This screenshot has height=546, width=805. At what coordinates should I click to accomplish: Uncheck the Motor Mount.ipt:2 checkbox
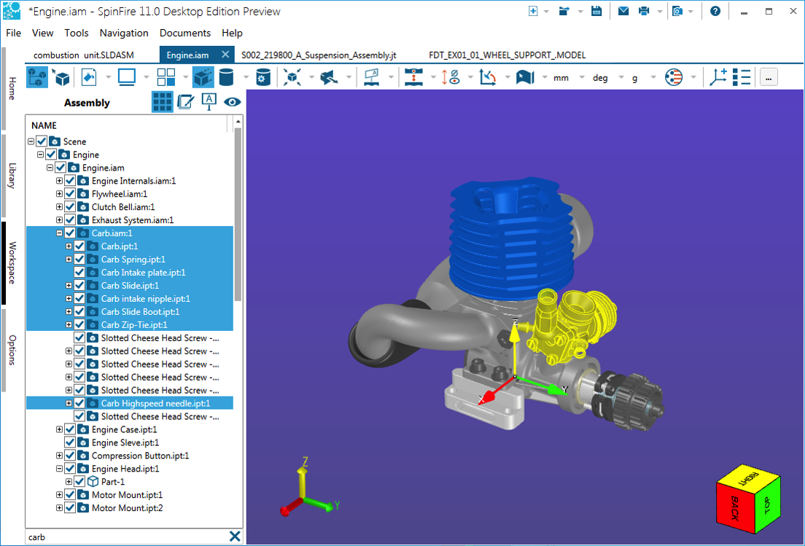click(x=70, y=508)
